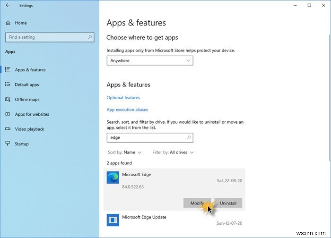Focus the 'Find a setting' search box

(x=50, y=37)
